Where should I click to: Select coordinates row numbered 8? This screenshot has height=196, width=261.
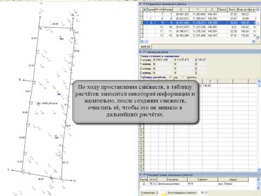pyautogui.click(x=200, y=19)
